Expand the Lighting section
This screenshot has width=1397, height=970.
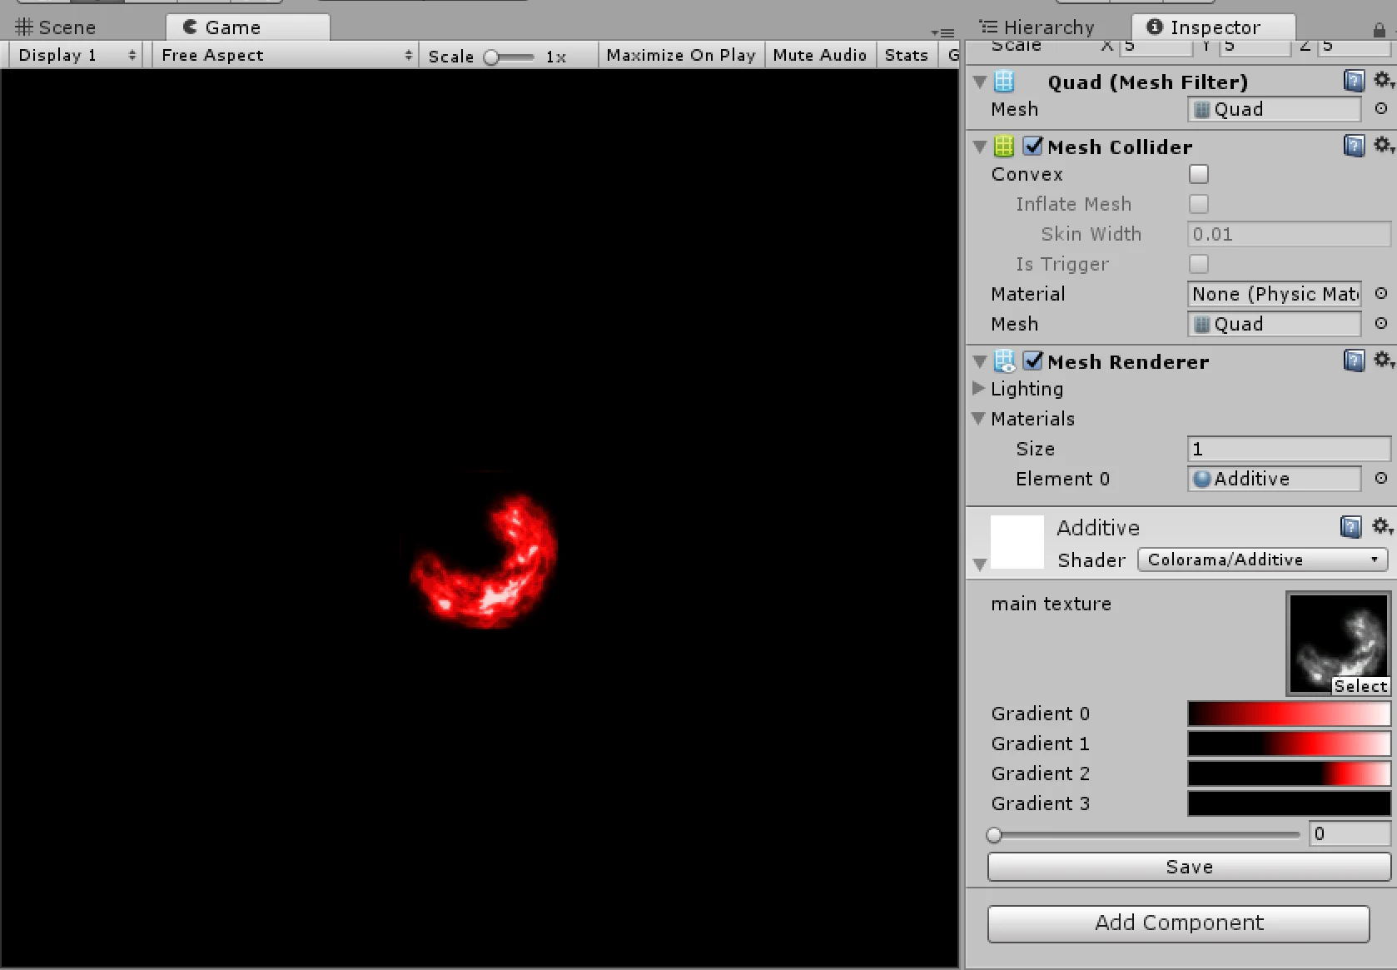click(x=979, y=388)
